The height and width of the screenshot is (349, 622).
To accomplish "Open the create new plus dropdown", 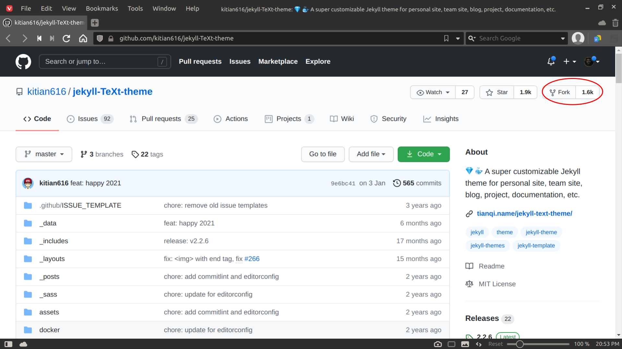I will [x=569, y=62].
